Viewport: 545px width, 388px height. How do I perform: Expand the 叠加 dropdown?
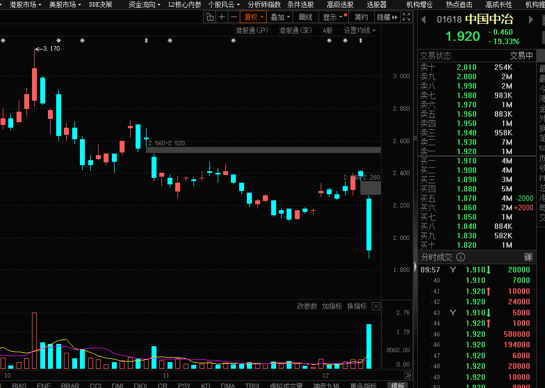click(x=280, y=17)
